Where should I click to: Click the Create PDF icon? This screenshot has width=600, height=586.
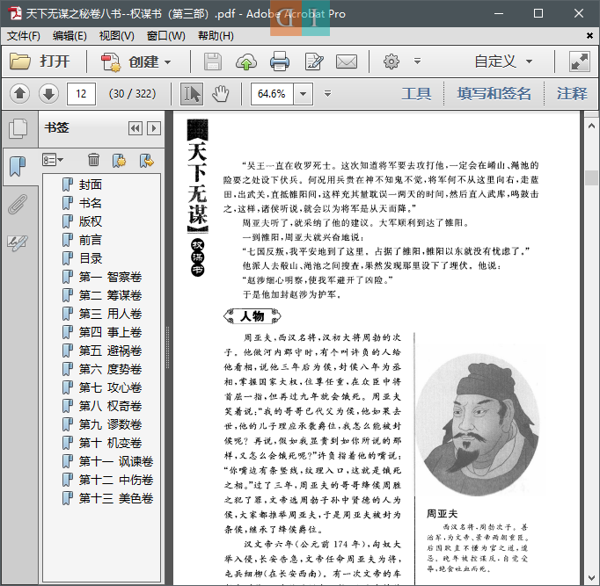coord(111,61)
